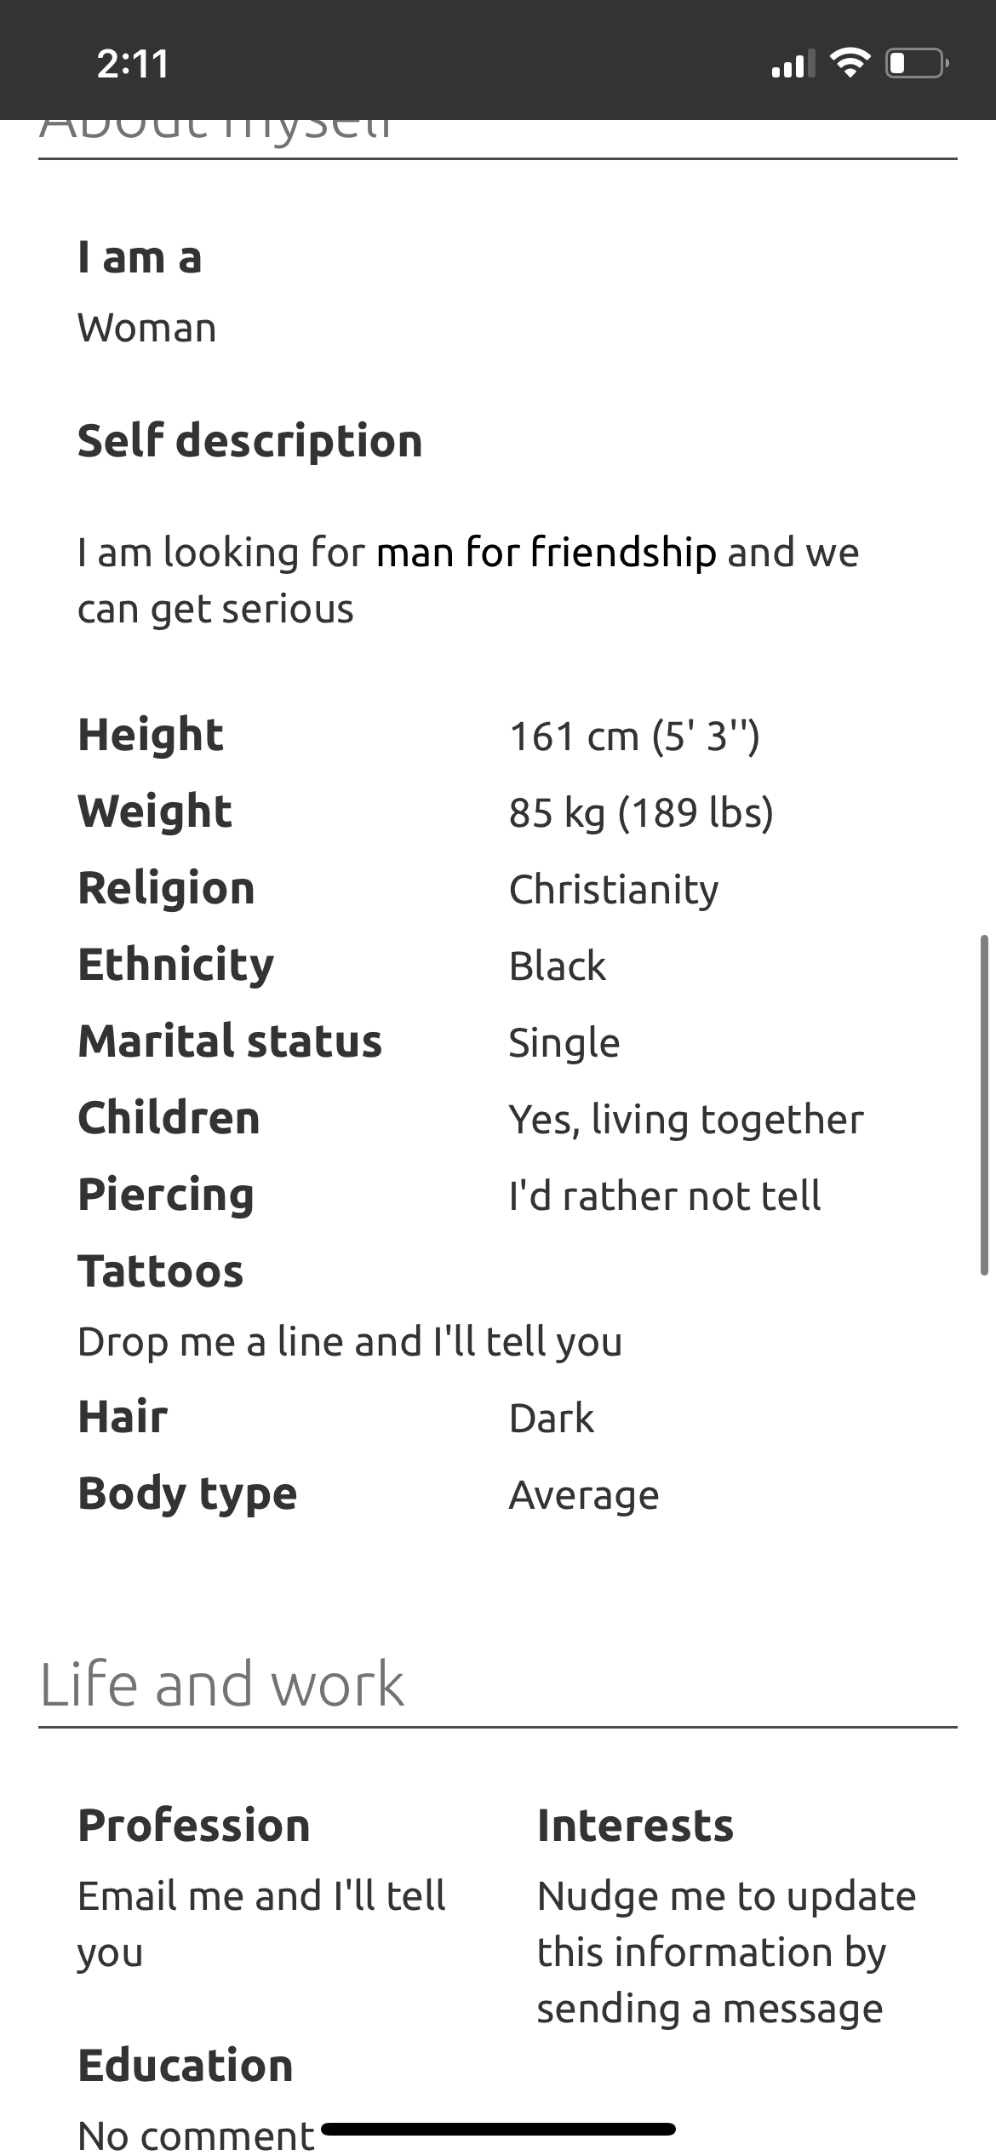Tap the 'I am a' Woman value
Image resolution: width=996 pixels, height=2156 pixels.
(146, 328)
